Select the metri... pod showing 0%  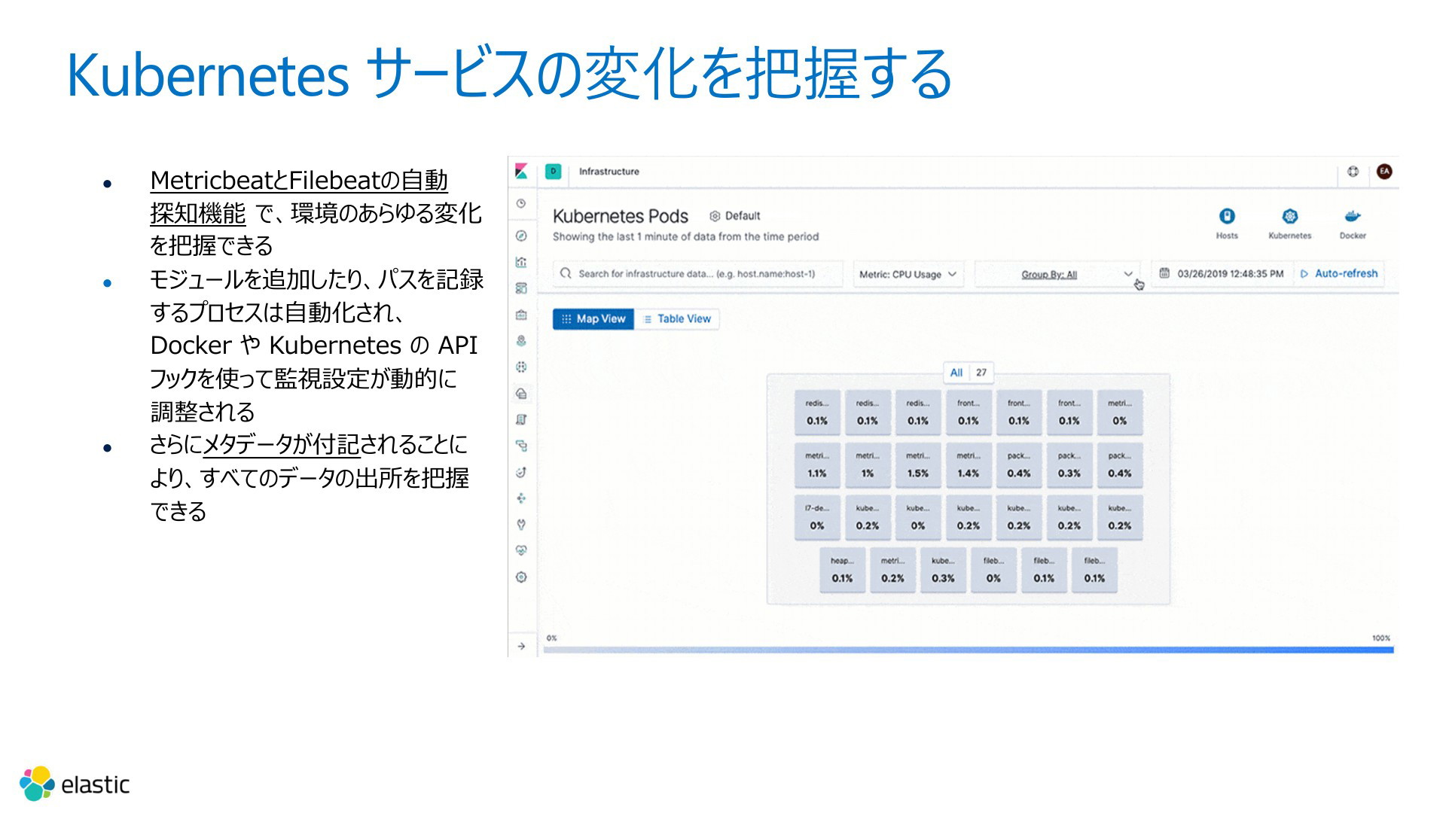pyautogui.click(x=1119, y=413)
